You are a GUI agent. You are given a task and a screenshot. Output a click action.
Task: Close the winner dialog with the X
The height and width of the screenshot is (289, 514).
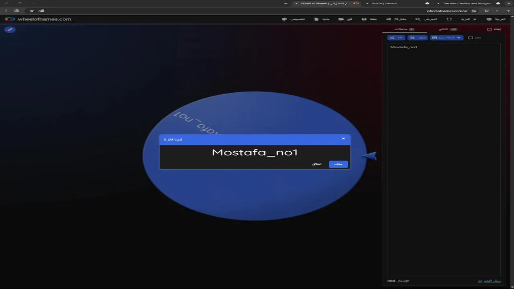(343, 138)
